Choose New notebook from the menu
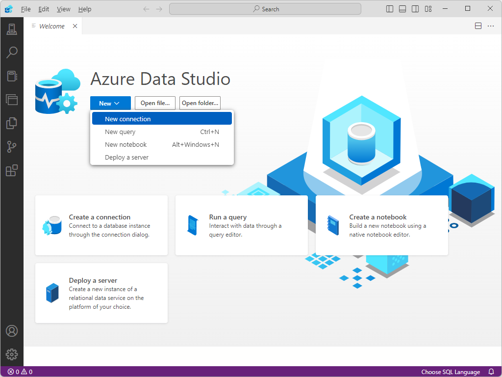 click(x=162, y=145)
